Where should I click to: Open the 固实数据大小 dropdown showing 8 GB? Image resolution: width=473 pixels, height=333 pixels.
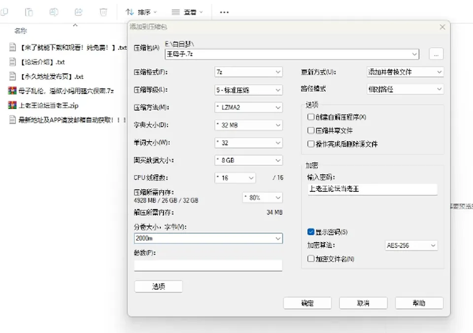[x=248, y=160]
